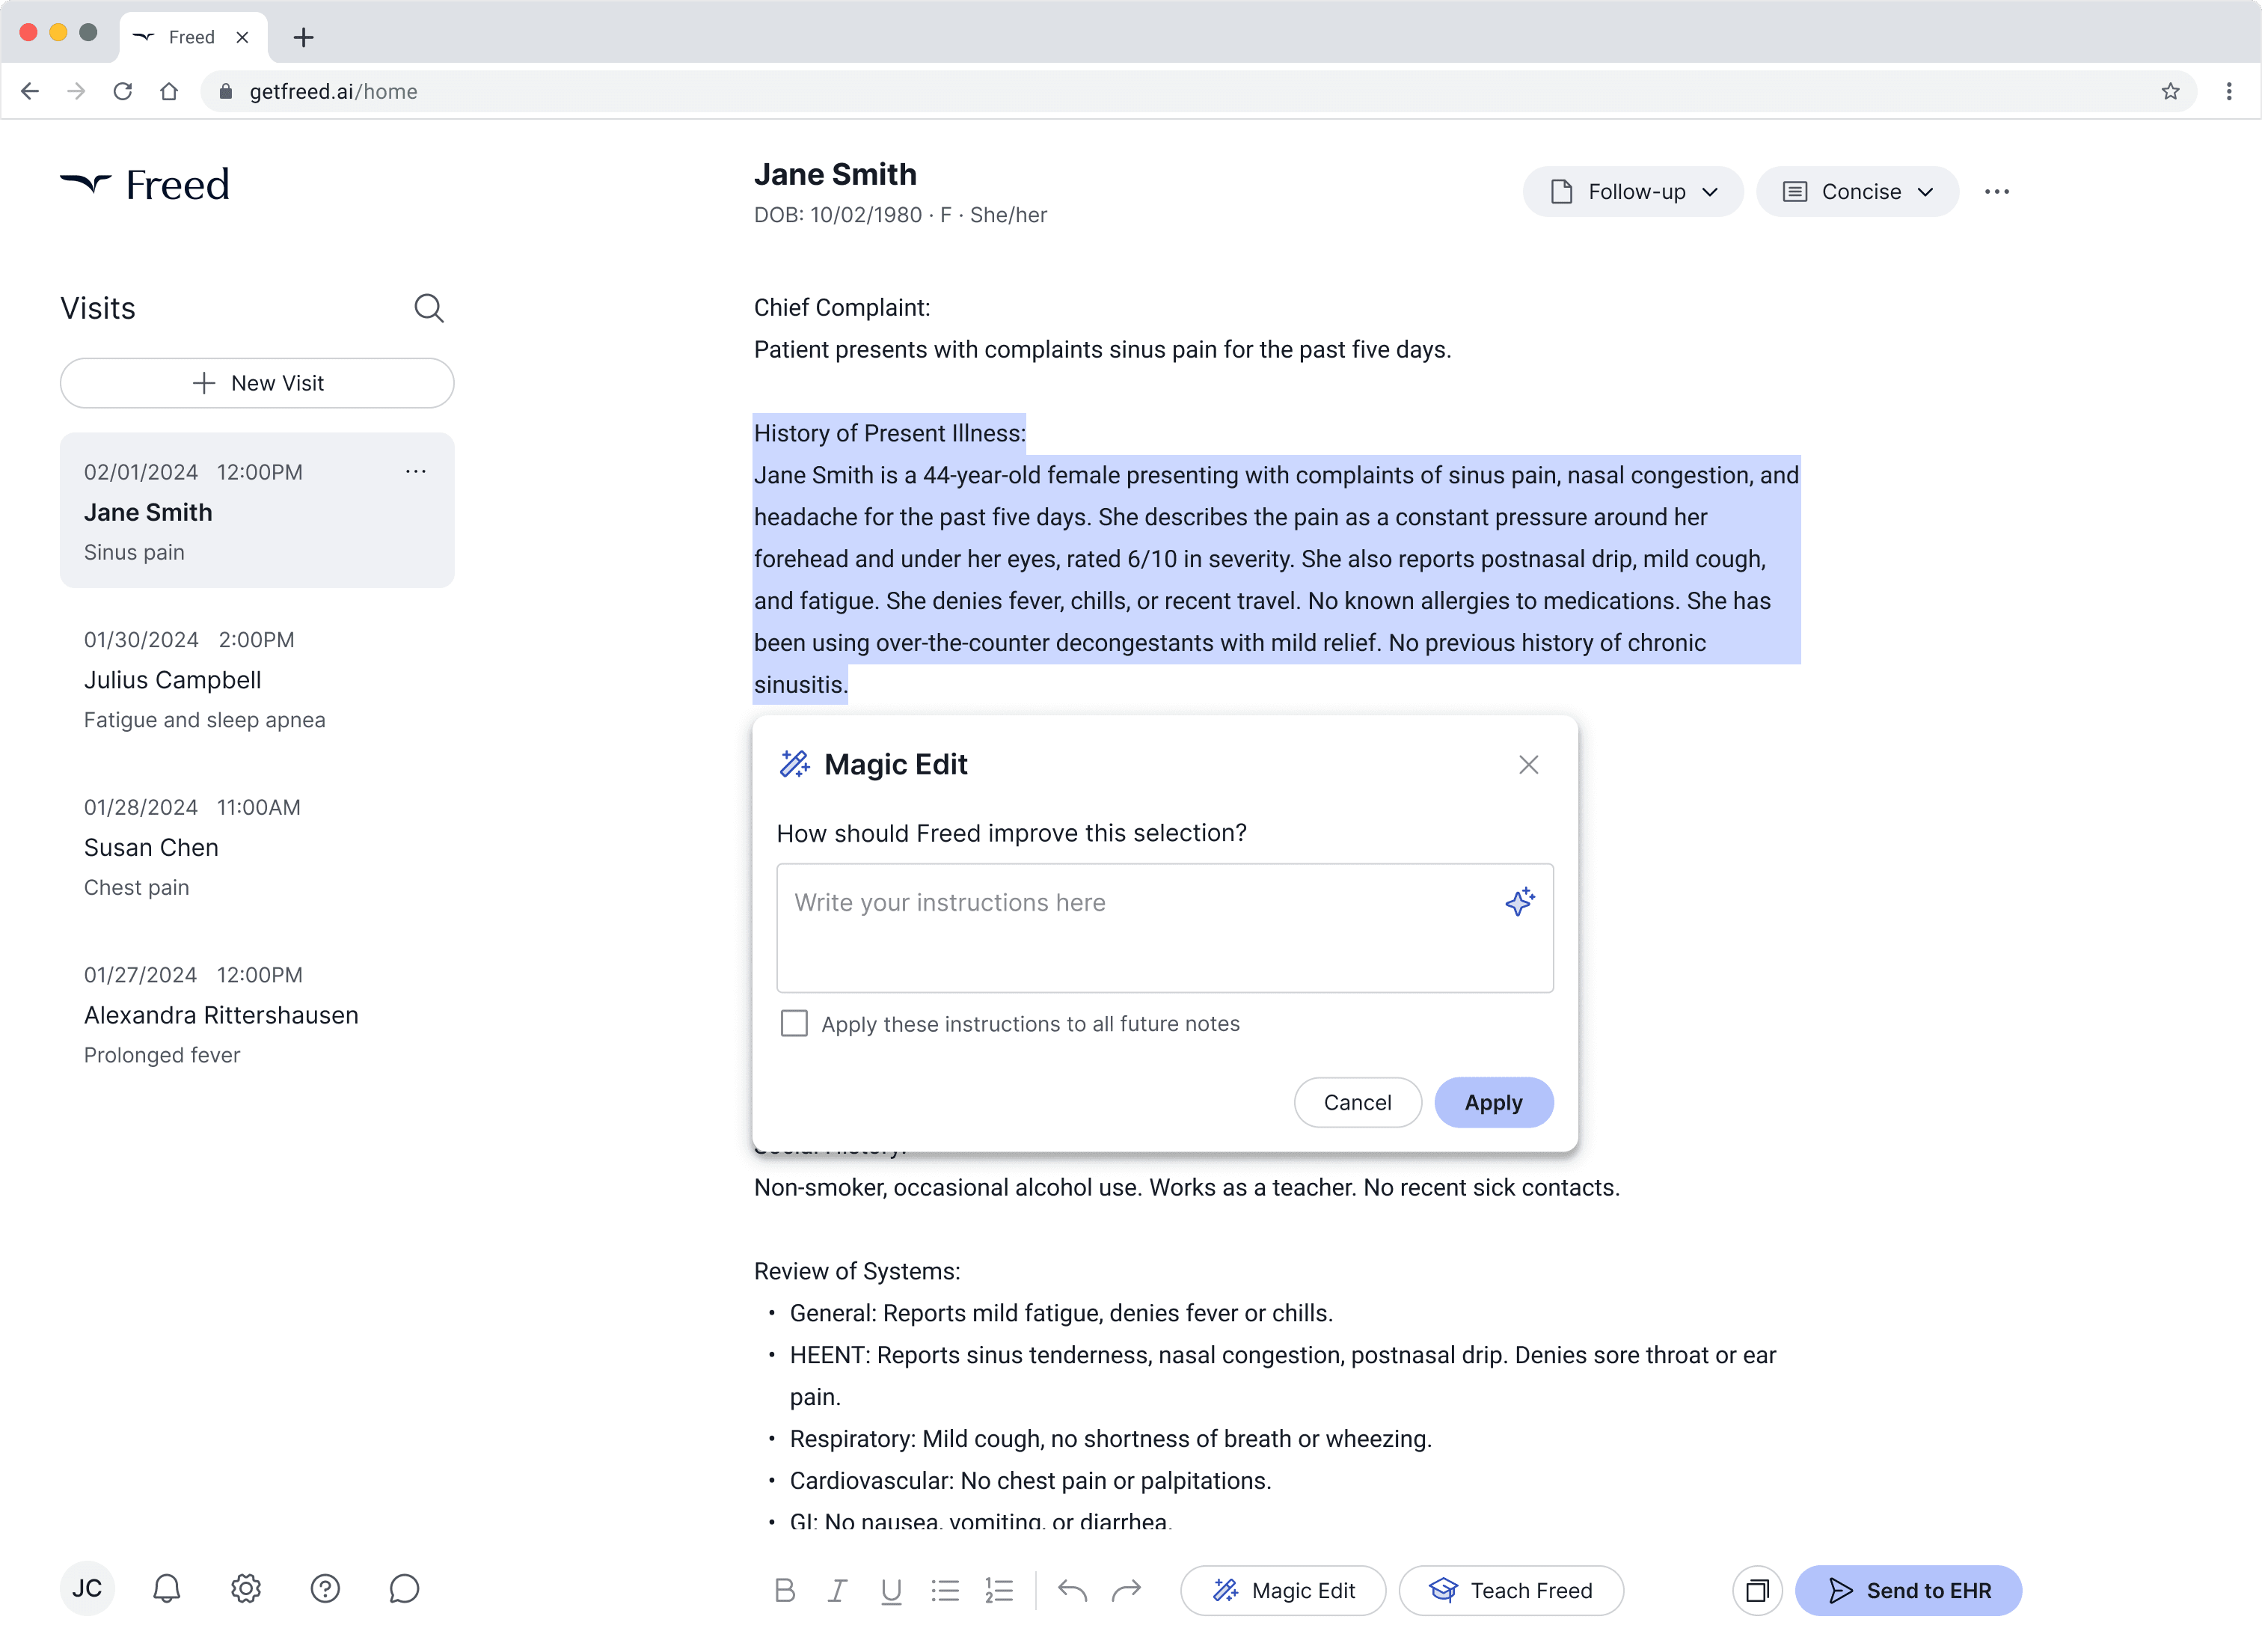Toggle bold formatting
2262x1652 pixels.
(785, 1590)
